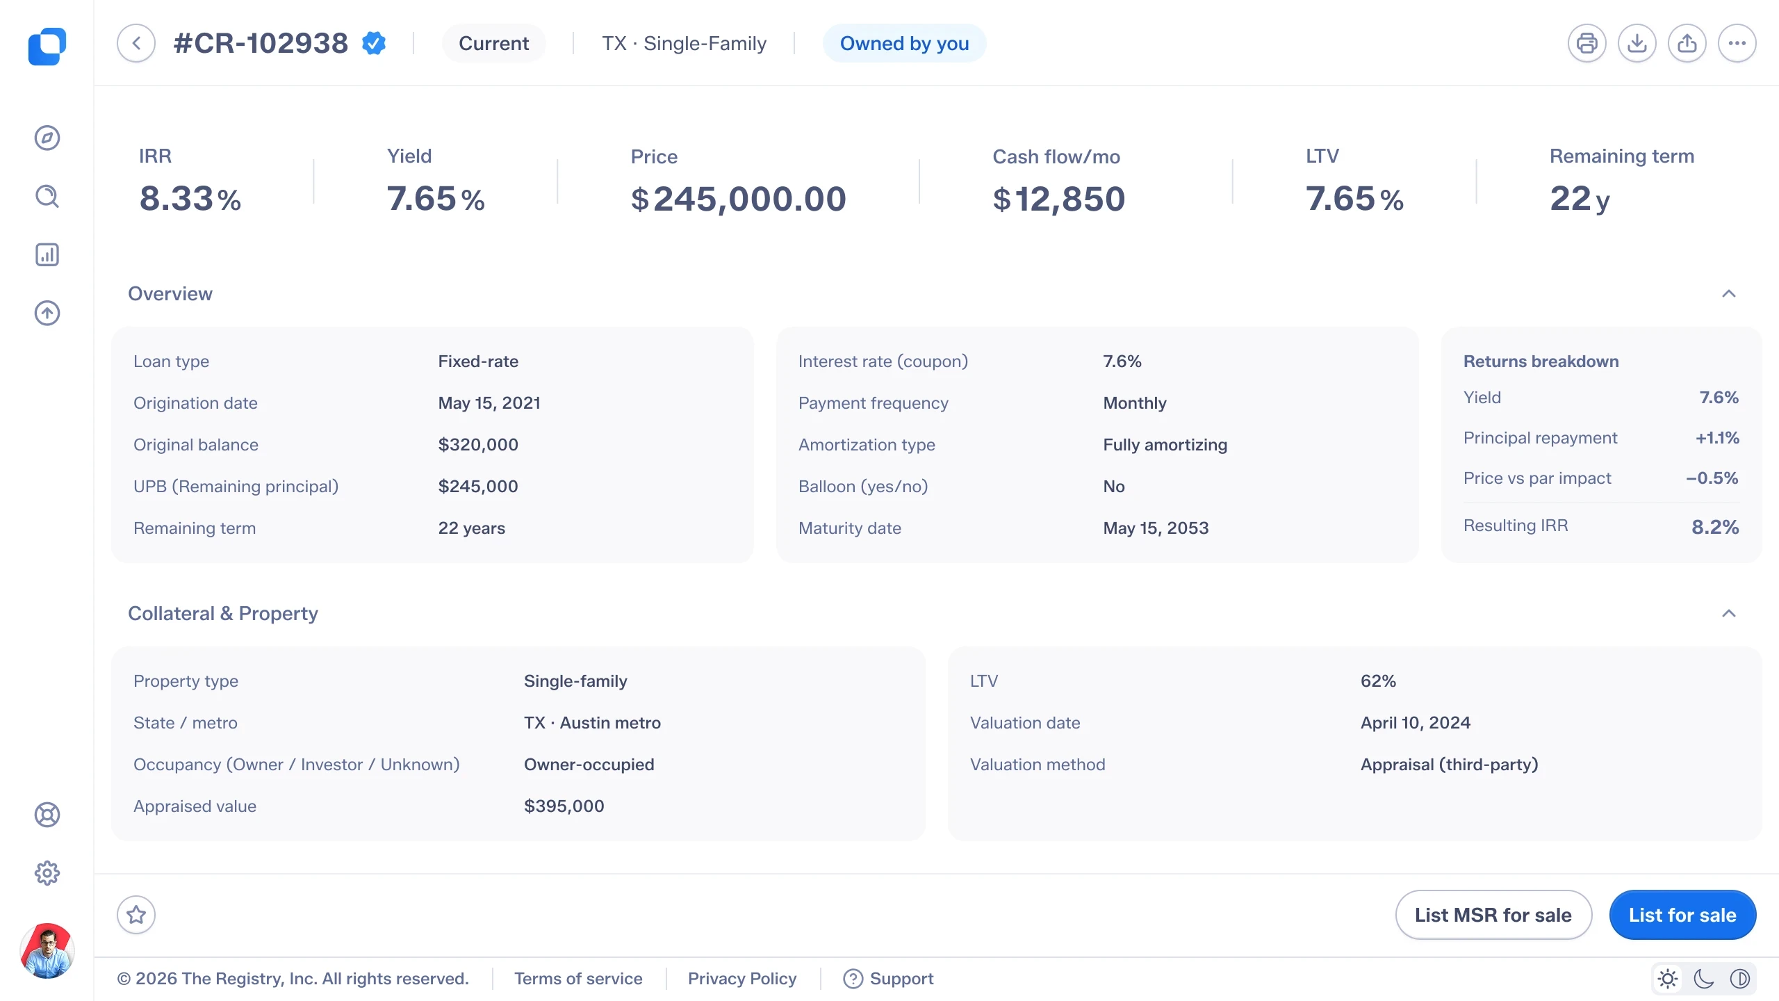The width and height of the screenshot is (1779, 1001).
Task: Click the download icon button
Action: pyautogui.click(x=1637, y=43)
